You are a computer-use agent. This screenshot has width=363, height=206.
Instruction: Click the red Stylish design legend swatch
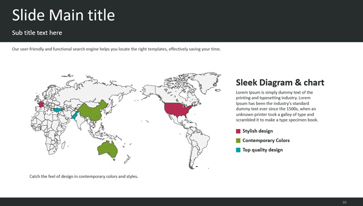click(x=238, y=131)
